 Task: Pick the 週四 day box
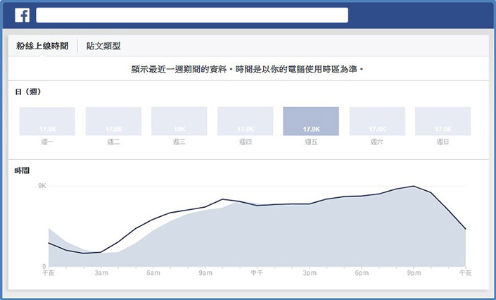point(246,121)
